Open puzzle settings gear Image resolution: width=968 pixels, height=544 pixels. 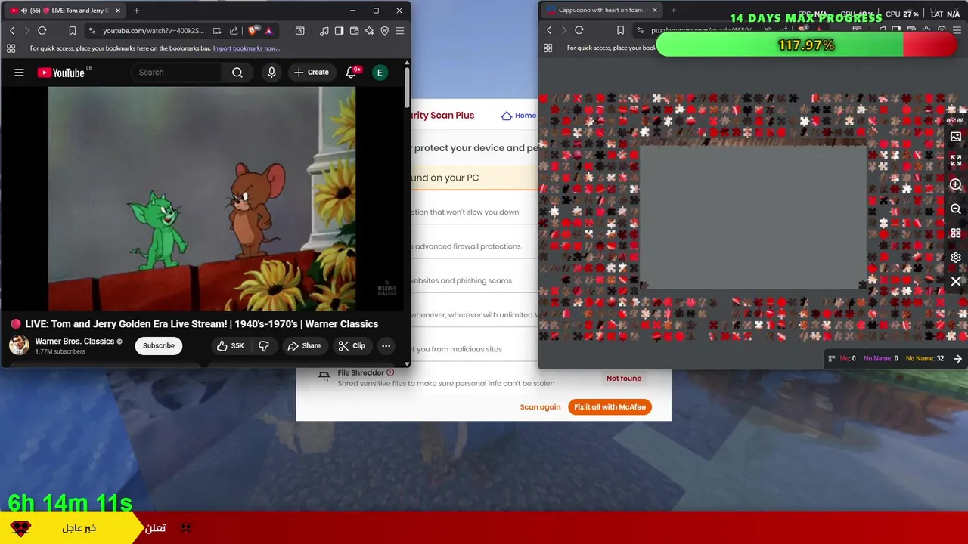point(956,258)
